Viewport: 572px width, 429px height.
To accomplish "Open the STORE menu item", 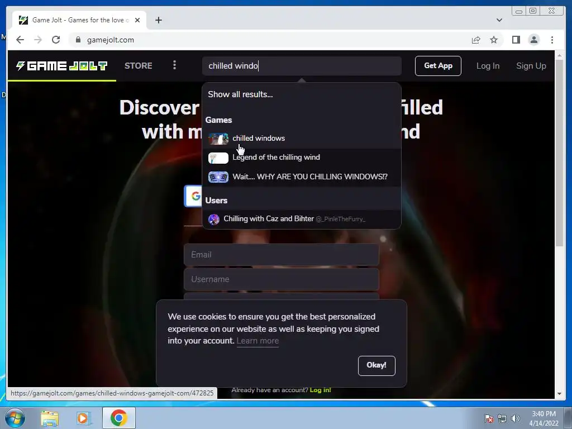I will coord(139,66).
